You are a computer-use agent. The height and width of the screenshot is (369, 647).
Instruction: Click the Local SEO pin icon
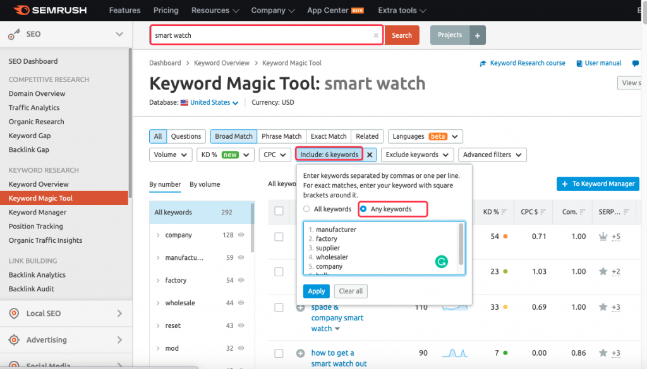point(14,313)
